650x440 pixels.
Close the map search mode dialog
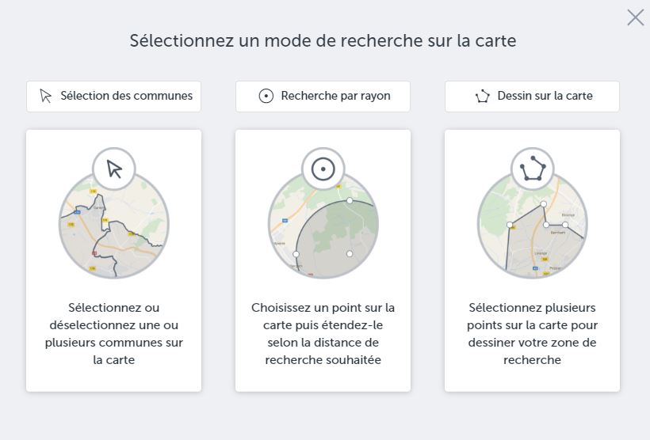tap(636, 17)
